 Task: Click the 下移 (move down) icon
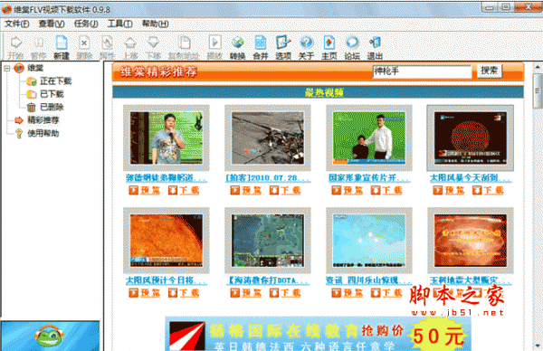pyautogui.click(x=153, y=47)
